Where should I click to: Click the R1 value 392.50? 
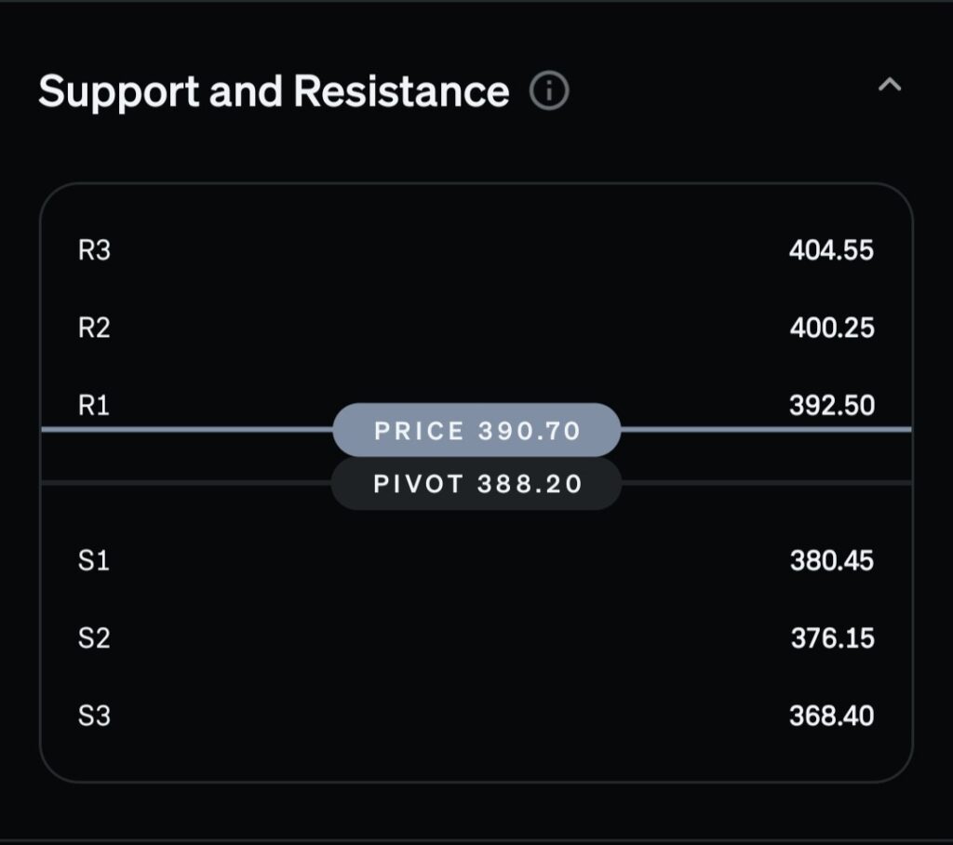831,405
